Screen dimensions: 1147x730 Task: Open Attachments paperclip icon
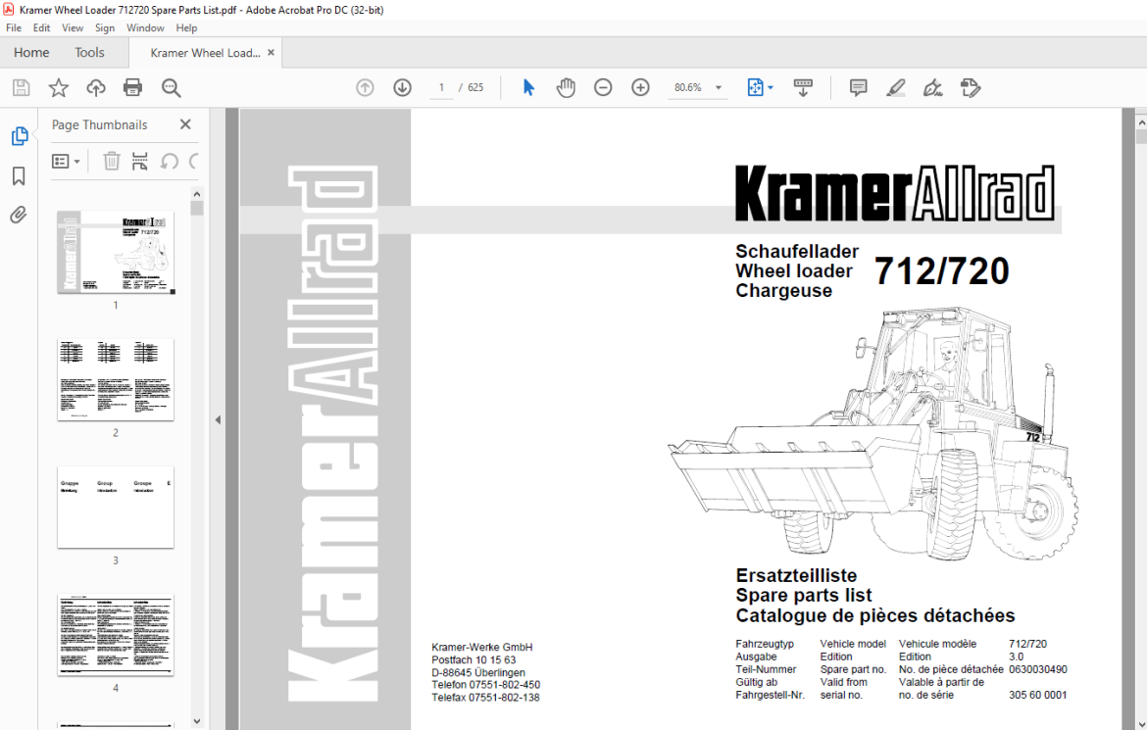tap(19, 215)
